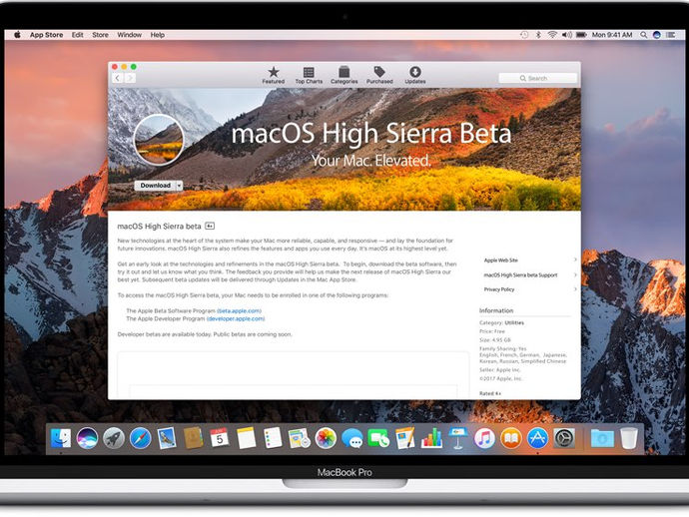Open Launchpad rocket icon
This screenshot has width=689, height=517.
click(114, 438)
